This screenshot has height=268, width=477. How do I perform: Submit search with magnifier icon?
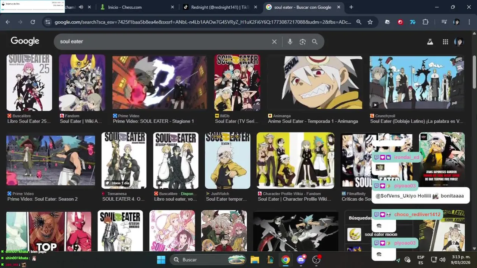[x=315, y=42]
